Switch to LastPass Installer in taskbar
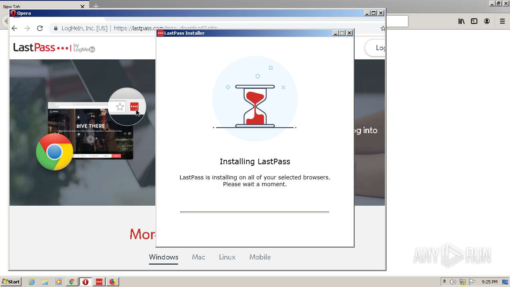This screenshot has height=287, width=510. [99, 282]
